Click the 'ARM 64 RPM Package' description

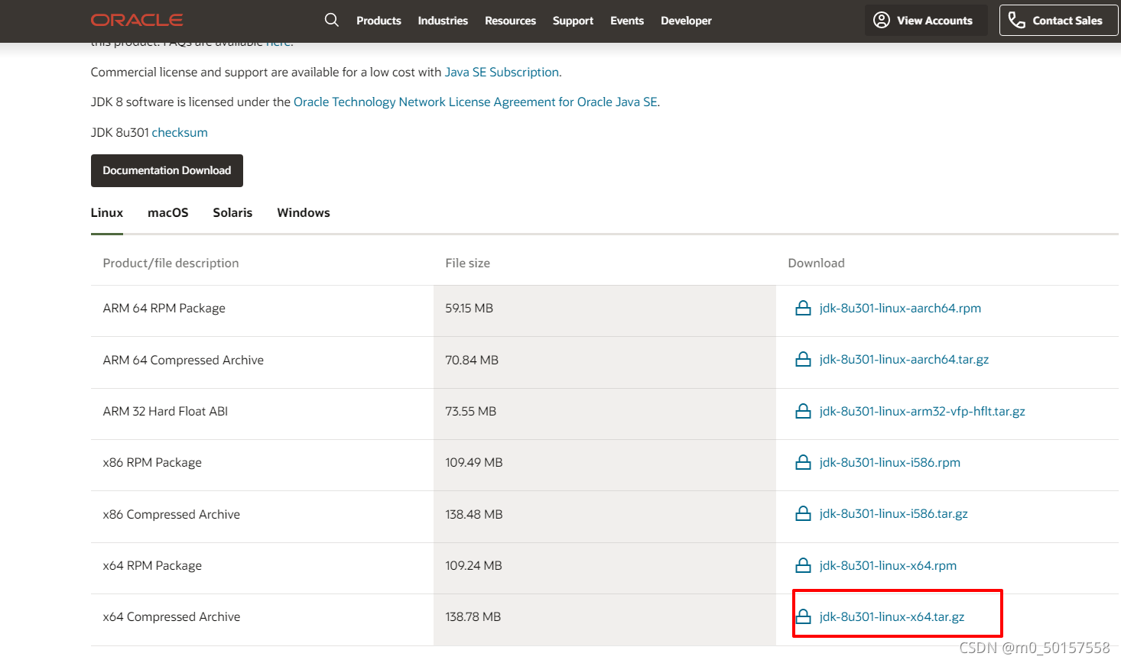tap(164, 308)
